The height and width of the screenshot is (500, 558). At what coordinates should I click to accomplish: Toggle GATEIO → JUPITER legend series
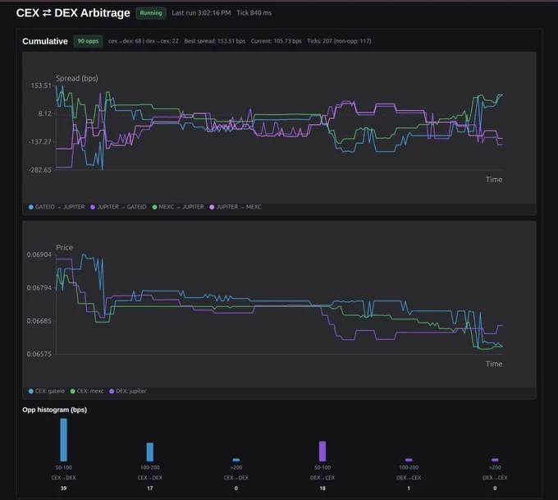point(57,207)
